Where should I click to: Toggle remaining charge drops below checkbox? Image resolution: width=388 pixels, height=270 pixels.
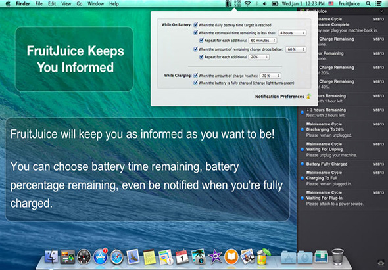(x=195, y=49)
